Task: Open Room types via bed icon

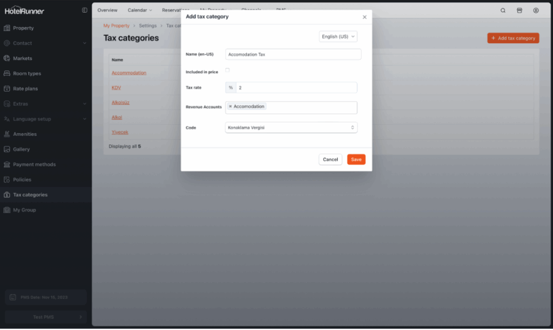Action: point(7,73)
